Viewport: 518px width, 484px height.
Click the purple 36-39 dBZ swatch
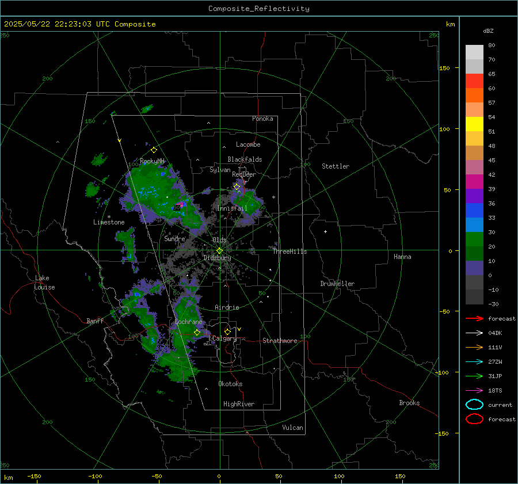coord(474,196)
